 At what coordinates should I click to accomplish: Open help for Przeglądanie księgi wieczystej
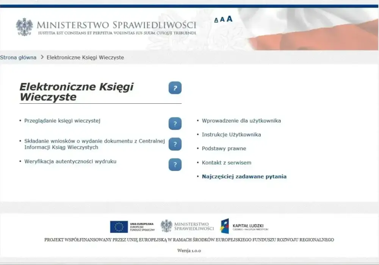coord(175,123)
